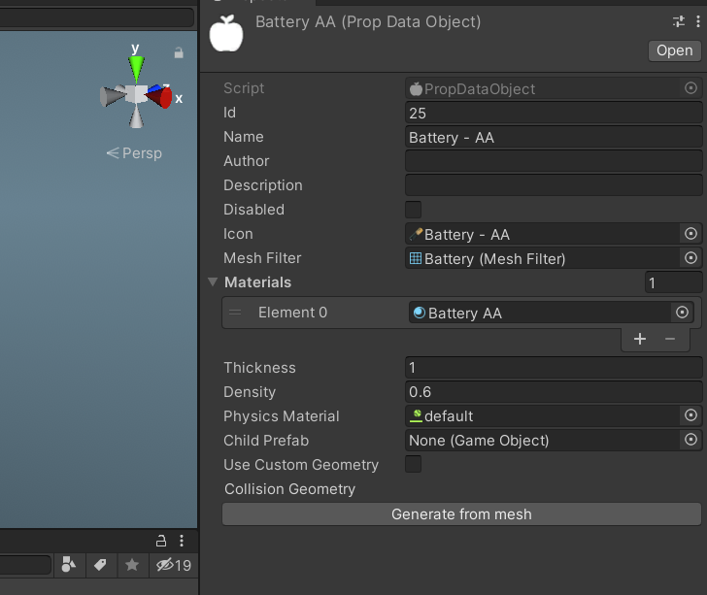
Task: Click the Thickness value field
Action: click(554, 368)
